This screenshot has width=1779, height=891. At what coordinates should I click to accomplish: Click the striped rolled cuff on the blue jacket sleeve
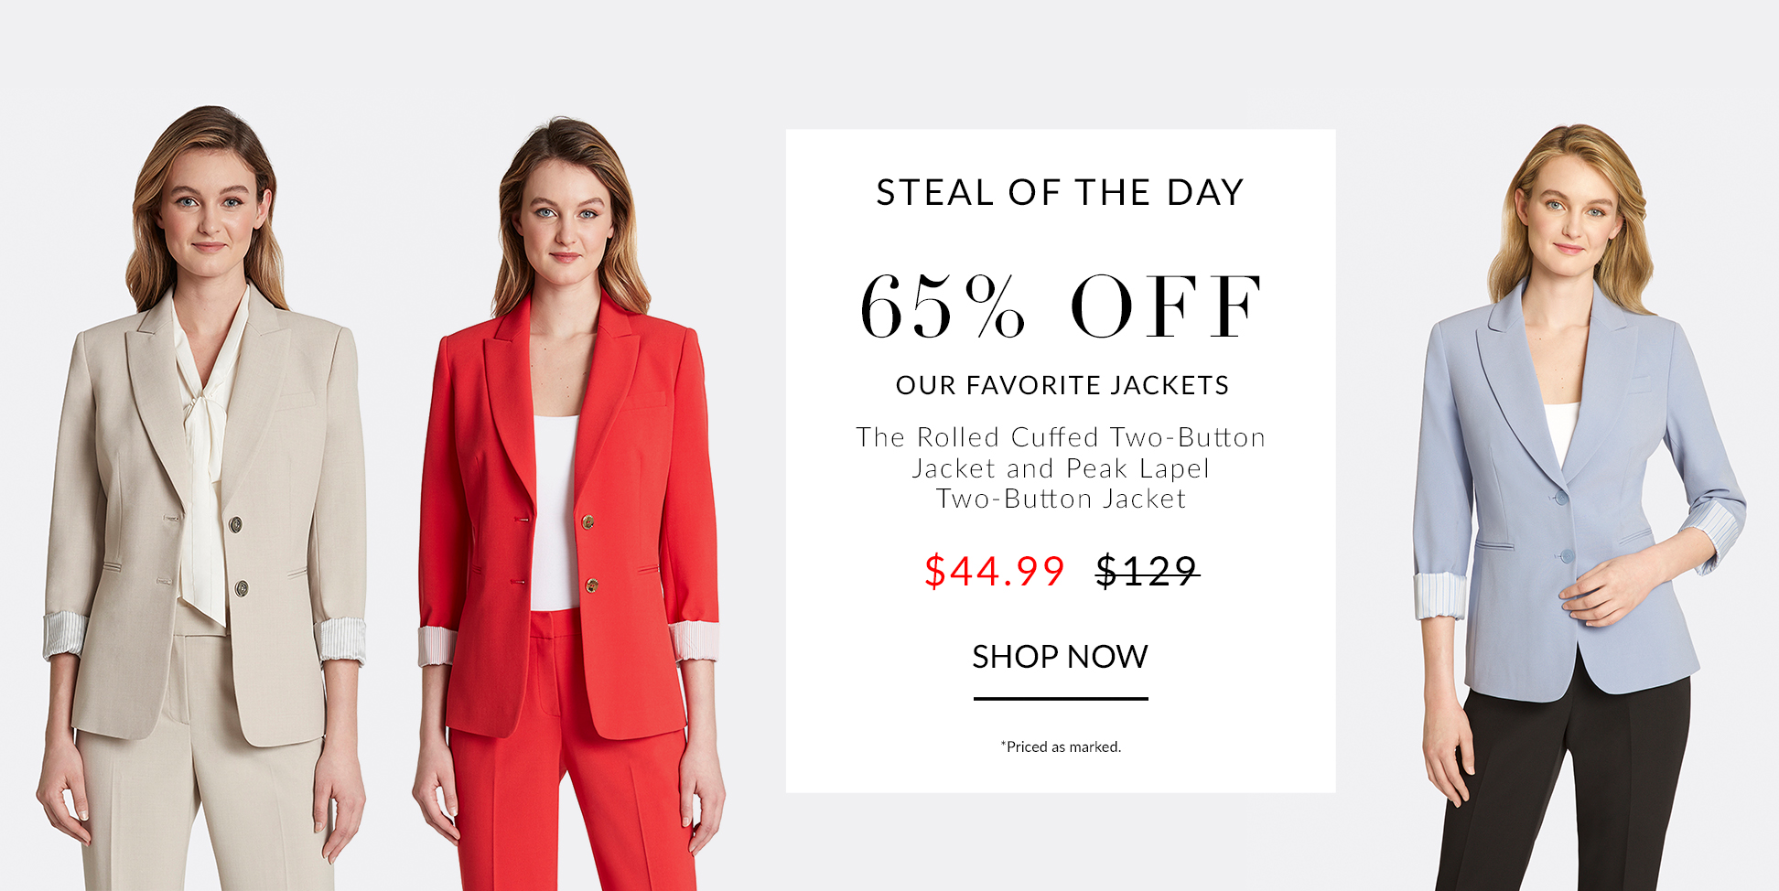[1439, 596]
